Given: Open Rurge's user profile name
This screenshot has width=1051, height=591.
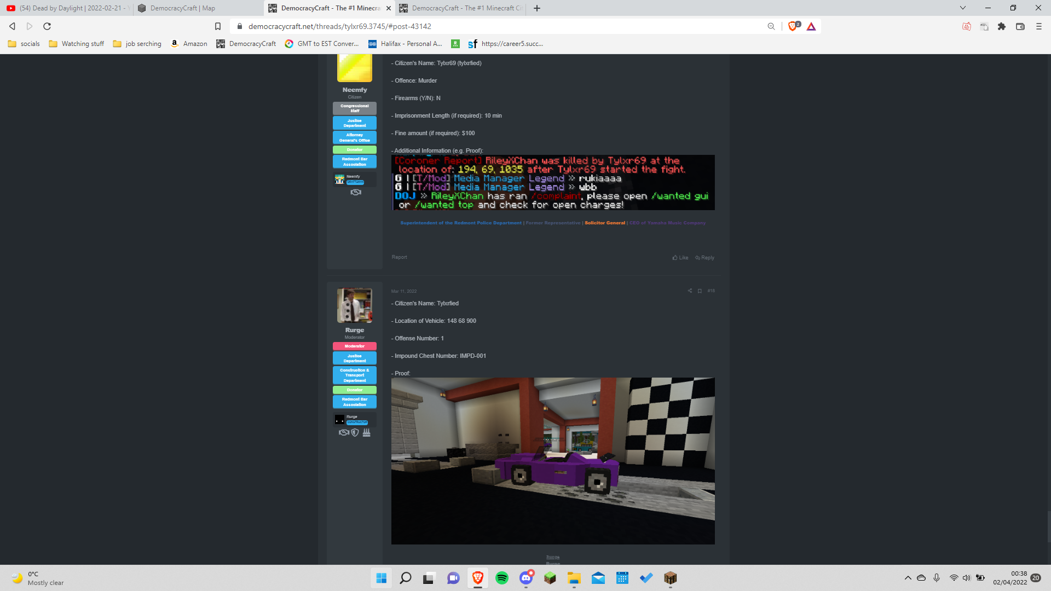Looking at the screenshot, I should [355, 330].
